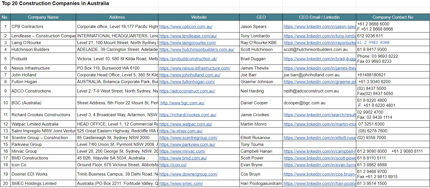Select the PO Box 118, Burswood address cell
Viewport: 430px width, 188px height.
click(117, 68)
